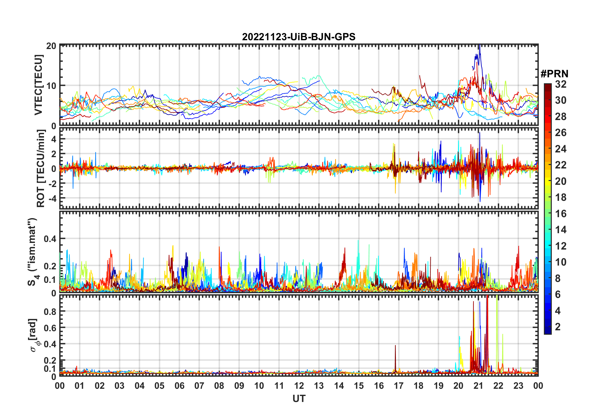Click inside the VTEC plot panel
This screenshot has height=418, width=598.
click(299, 85)
